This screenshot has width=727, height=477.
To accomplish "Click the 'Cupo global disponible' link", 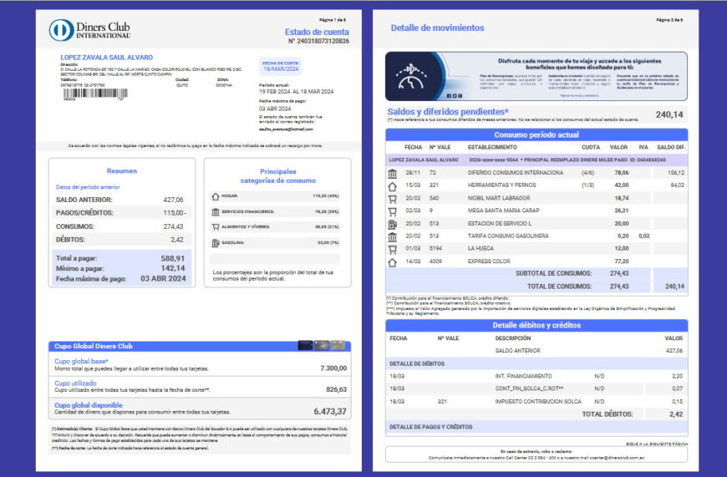I will pos(88,404).
